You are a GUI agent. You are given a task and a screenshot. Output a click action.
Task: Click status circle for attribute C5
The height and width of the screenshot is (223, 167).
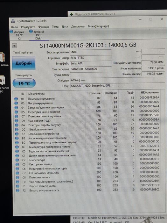coord(17,164)
